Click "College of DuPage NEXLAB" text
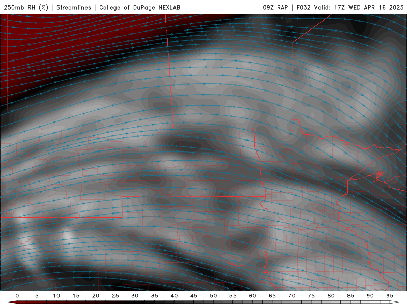Image resolution: width=407 pixels, height=305 pixels. tap(139, 7)
